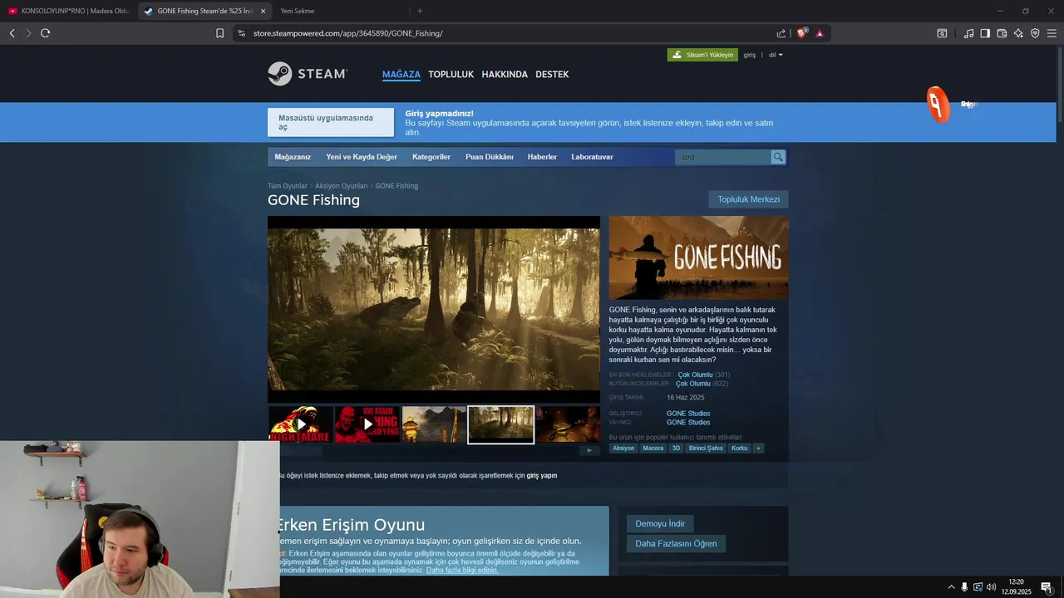The width and height of the screenshot is (1064, 598).
Task: Toggle the browser sidebar panel icon
Action: click(985, 33)
